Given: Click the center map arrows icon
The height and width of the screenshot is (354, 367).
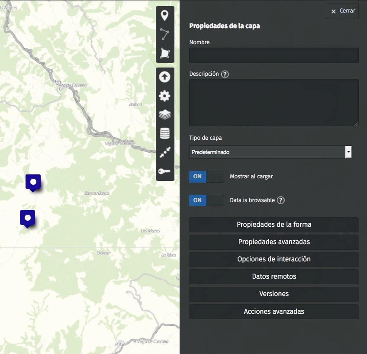Looking at the screenshot, I should (165, 152).
